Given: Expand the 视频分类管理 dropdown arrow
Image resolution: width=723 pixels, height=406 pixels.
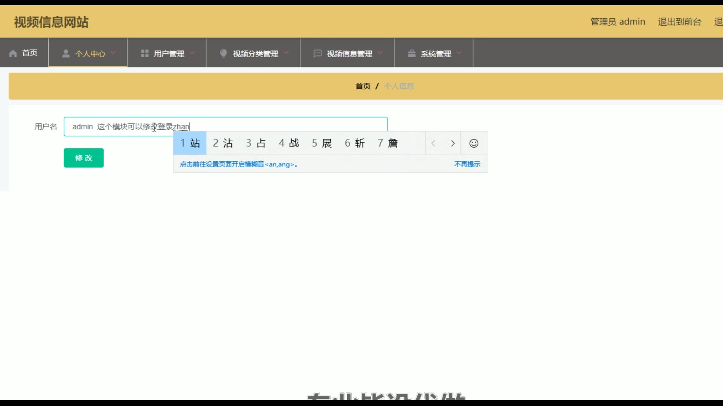Looking at the screenshot, I should [x=286, y=53].
